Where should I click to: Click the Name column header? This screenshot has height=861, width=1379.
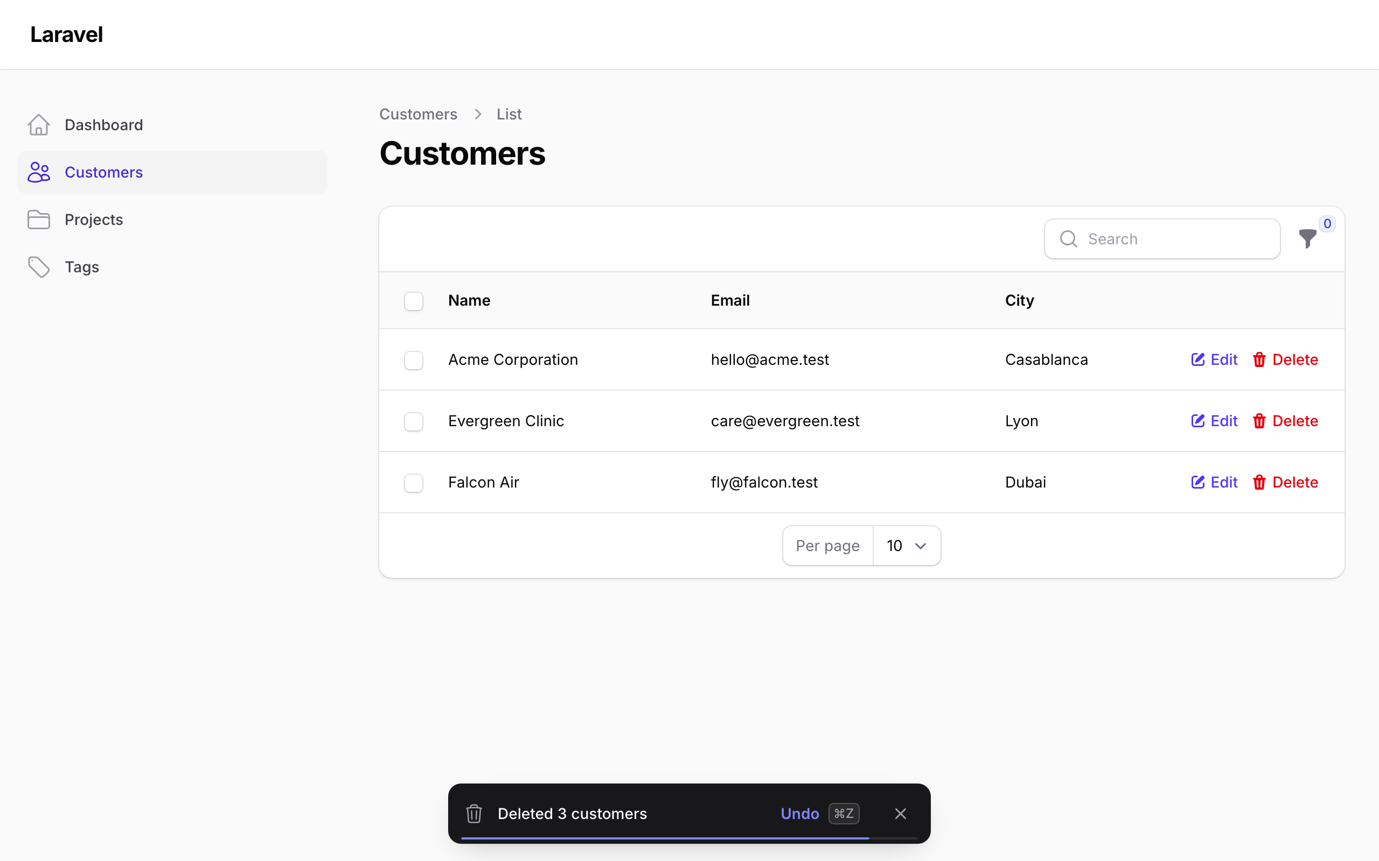click(x=469, y=300)
